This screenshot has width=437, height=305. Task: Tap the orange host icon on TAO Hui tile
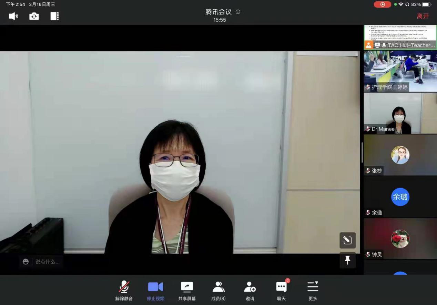[369, 45]
